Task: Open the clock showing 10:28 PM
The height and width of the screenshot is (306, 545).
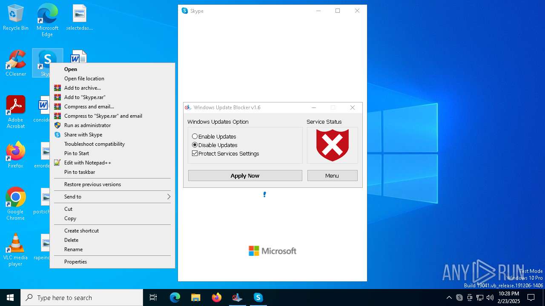Action: (509, 297)
